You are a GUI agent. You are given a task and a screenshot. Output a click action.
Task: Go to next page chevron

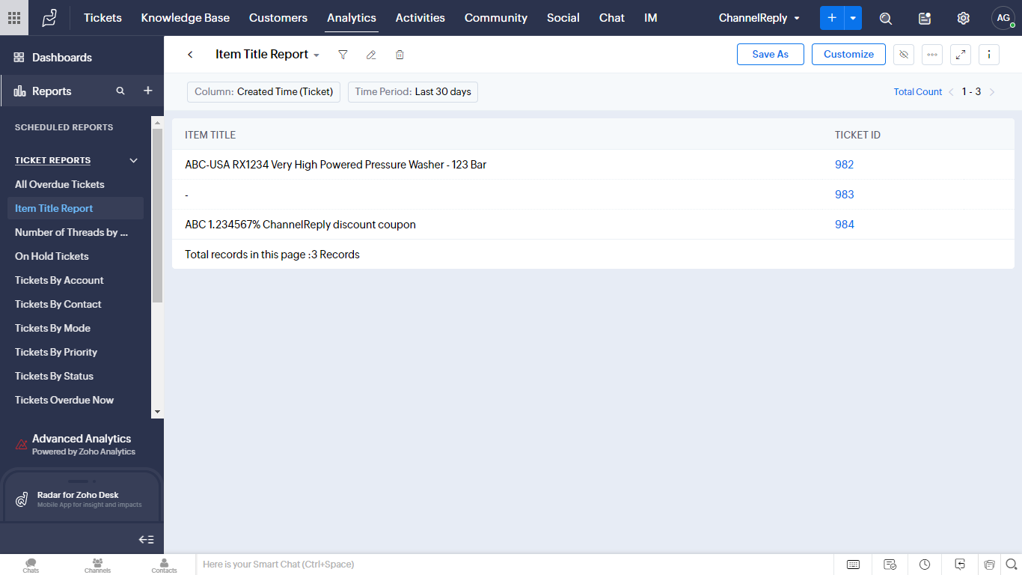coord(992,92)
